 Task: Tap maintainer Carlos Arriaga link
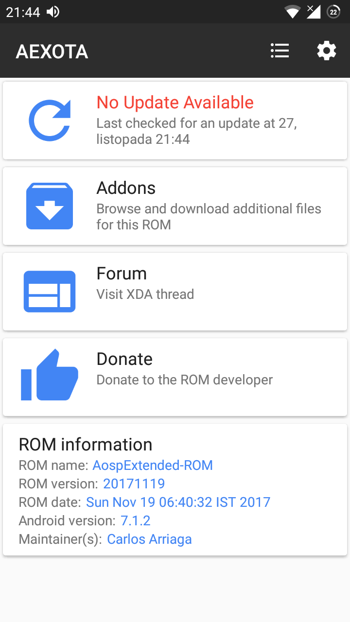[x=149, y=539]
